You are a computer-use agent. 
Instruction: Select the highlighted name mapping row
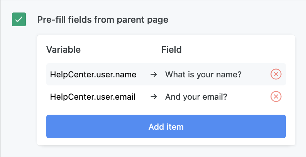point(166,74)
